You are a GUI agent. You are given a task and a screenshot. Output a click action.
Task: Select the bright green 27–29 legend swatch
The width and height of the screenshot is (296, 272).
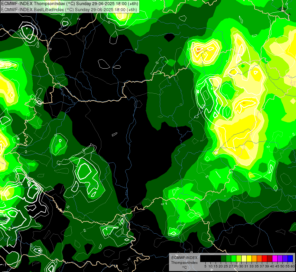(234, 258)
